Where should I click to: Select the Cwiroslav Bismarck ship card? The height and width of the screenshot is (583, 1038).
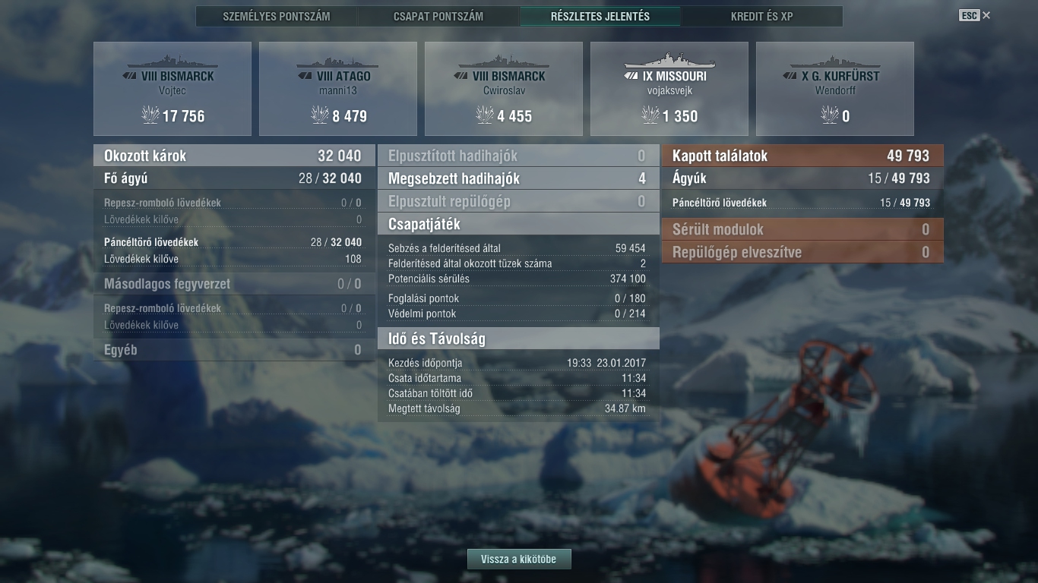click(x=504, y=89)
